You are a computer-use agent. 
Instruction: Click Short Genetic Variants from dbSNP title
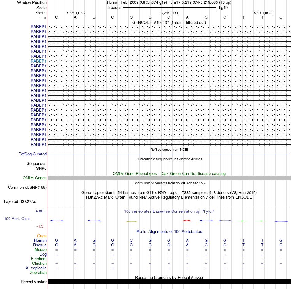[169, 183]
